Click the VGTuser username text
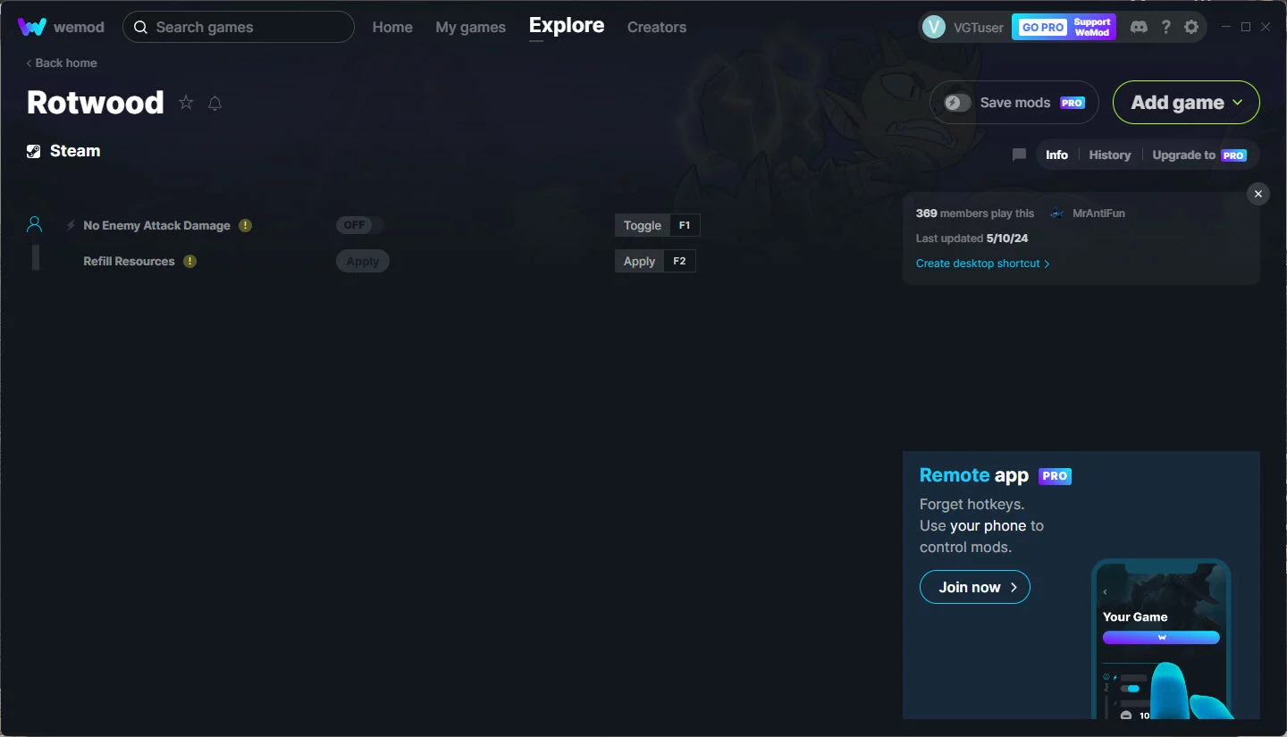Image resolution: width=1287 pixels, height=737 pixels. pos(979,28)
